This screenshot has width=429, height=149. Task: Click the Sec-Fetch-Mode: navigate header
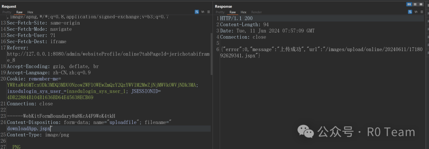click(x=39, y=29)
